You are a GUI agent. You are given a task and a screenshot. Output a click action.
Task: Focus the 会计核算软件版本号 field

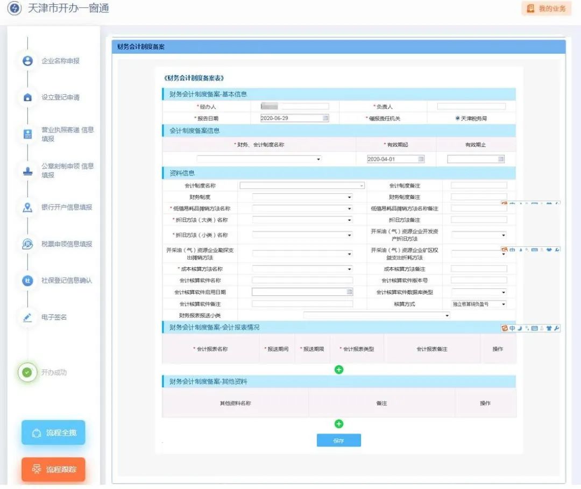479,280
